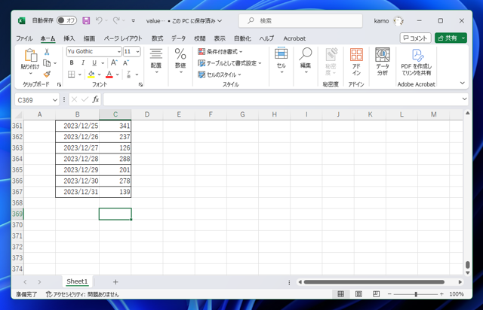Click the アドイン add-ins icon

tap(356, 61)
